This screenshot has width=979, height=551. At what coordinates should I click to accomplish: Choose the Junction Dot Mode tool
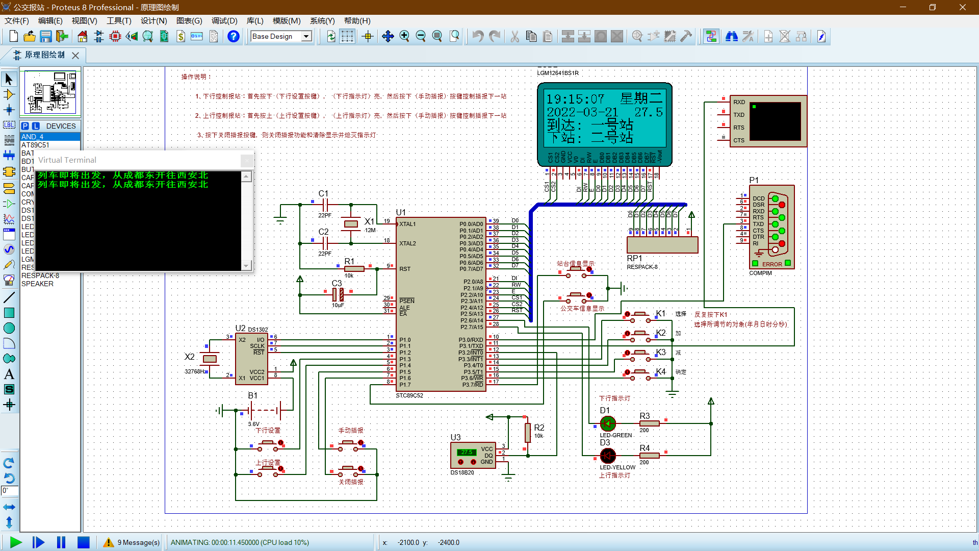point(9,110)
